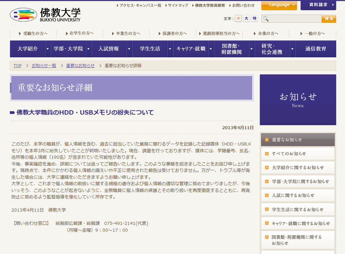
Task: Expand arrow next to 学生生活 menu
Action: tap(169, 49)
